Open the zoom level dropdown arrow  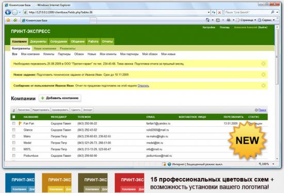[x=273, y=164]
